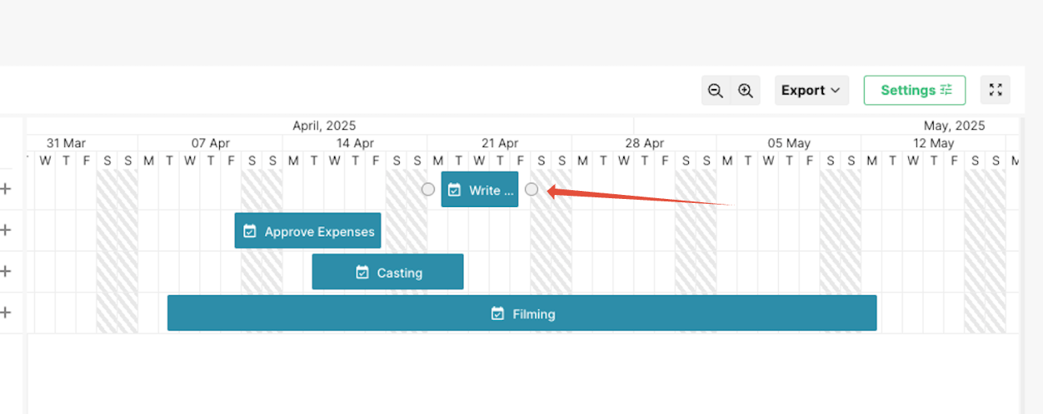Click the plus icon in Approve Expenses row
The image size is (1043, 414).
coord(6,230)
